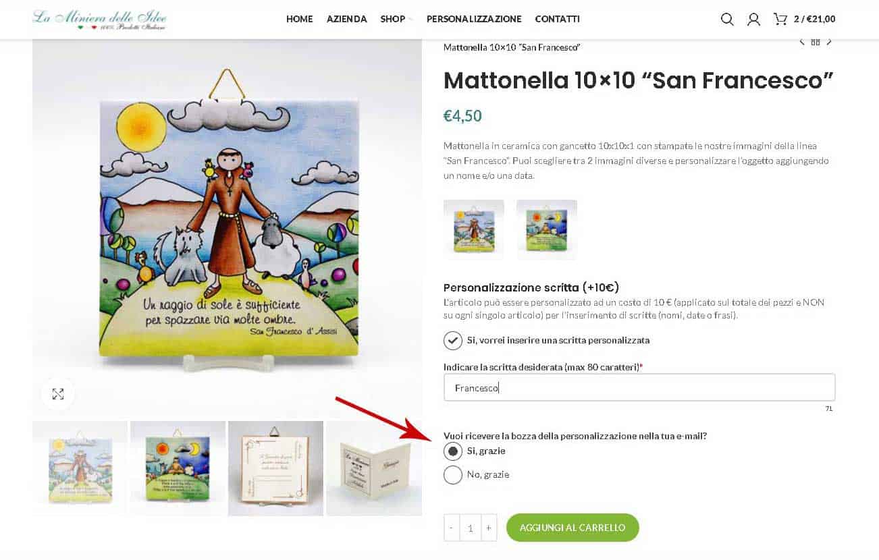
Task: Open the AZIENDA menu item
Action: tap(346, 19)
